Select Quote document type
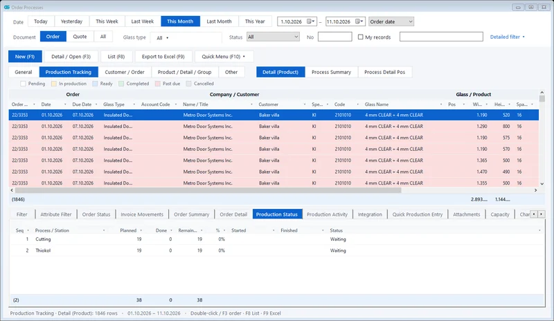 pos(80,37)
